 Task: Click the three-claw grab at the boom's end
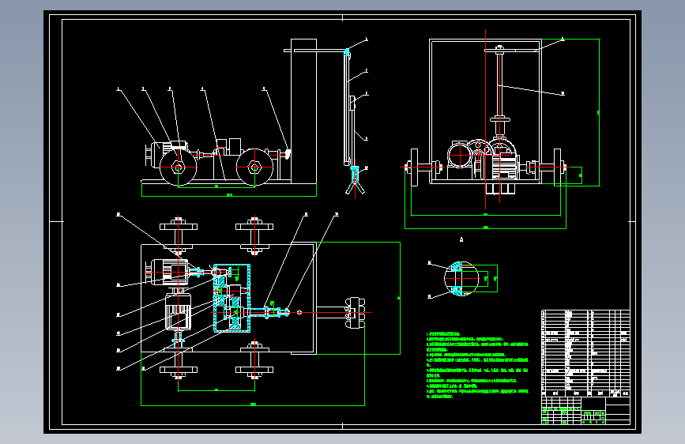click(356, 182)
